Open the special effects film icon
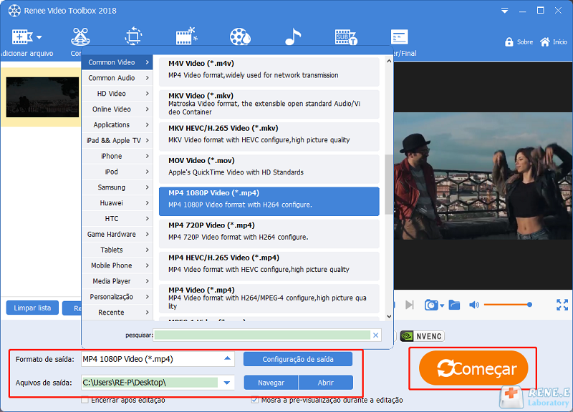Image resolution: width=573 pixels, height=412 pixels. [186, 36]
